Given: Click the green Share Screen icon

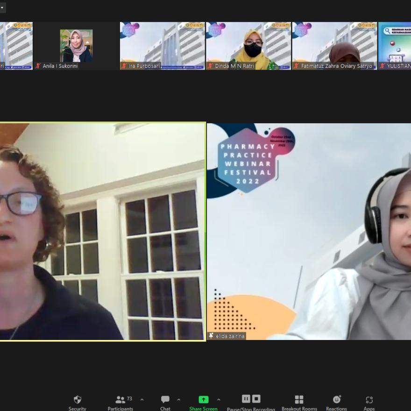Looking at the screenshot, I should pyautogui.click(x=203, y=400).
